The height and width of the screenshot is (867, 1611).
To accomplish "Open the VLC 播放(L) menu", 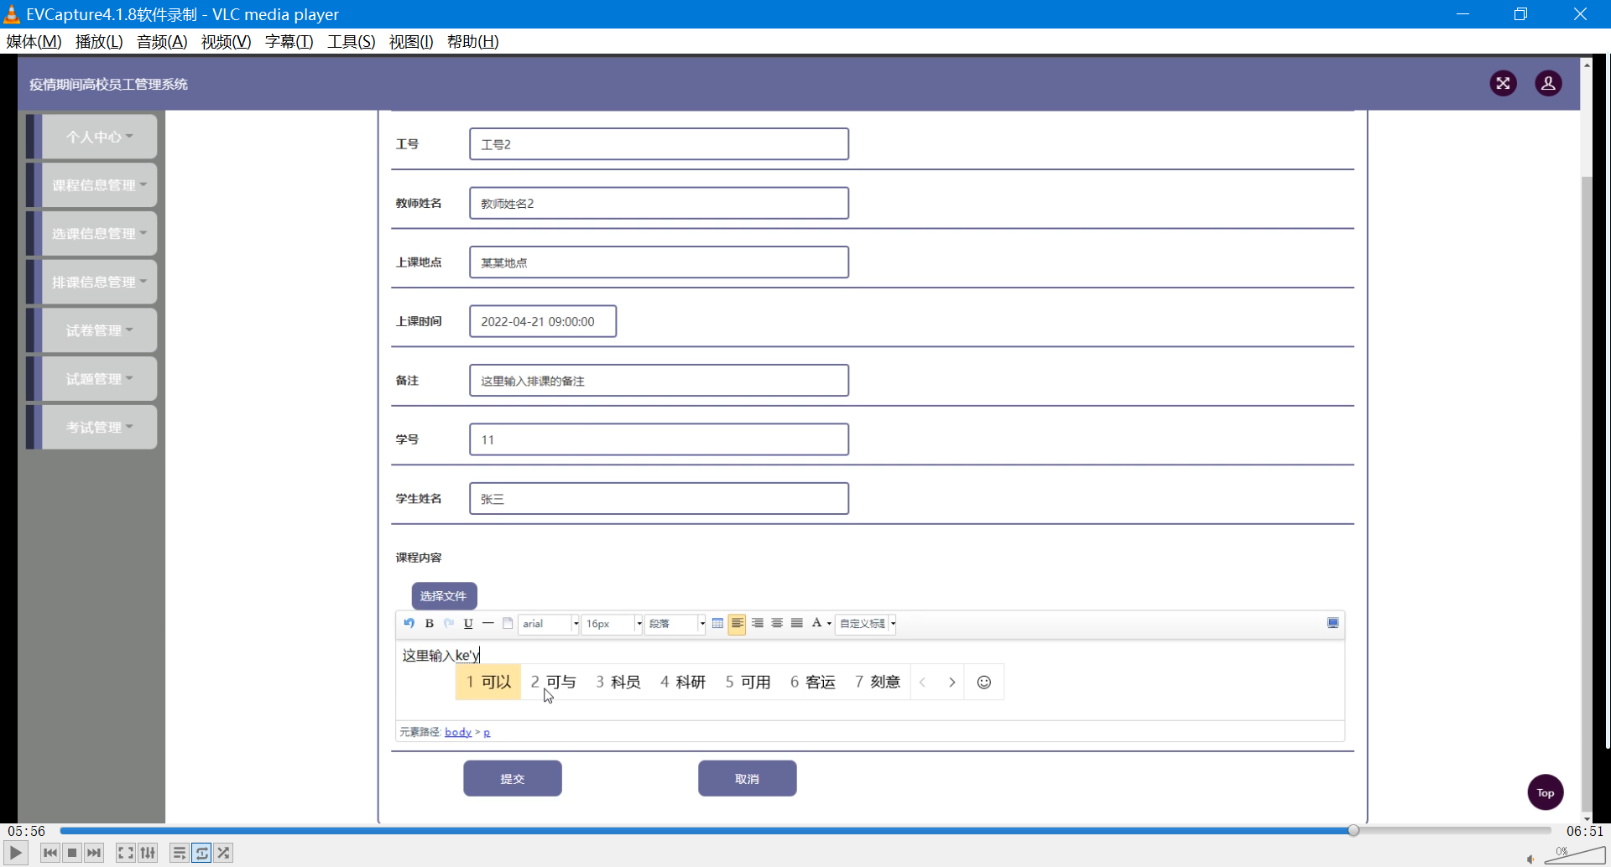I will pyautogui.click(x=99, y=41).
